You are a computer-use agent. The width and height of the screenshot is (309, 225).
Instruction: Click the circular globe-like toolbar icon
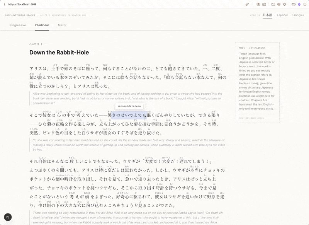[x=279, y=4]
